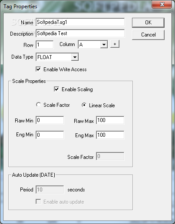Focus the Eng Max field
The width and height of the screenshot is (175, 224).
click(x=110, y=135)
